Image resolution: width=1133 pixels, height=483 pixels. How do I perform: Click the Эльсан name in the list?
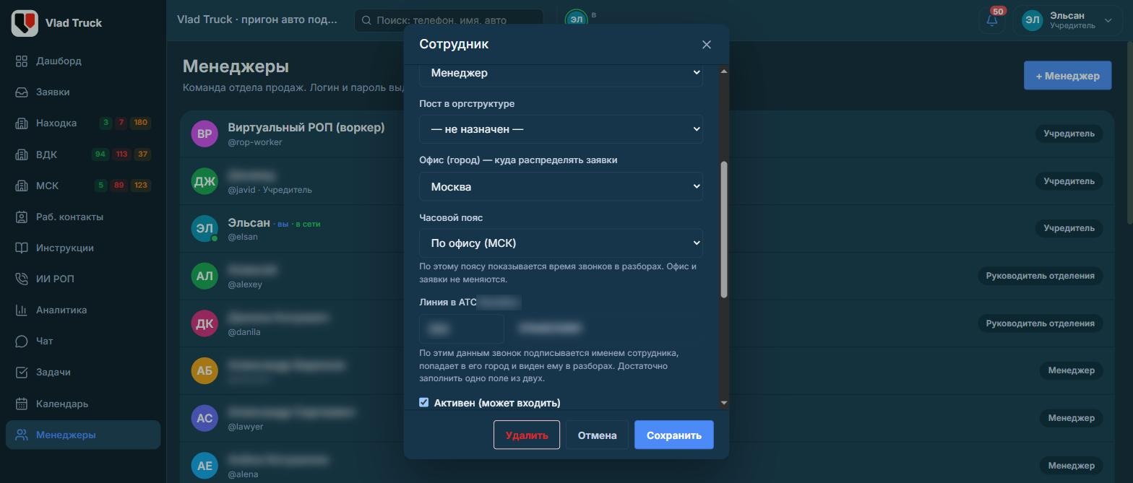(249, 222)
